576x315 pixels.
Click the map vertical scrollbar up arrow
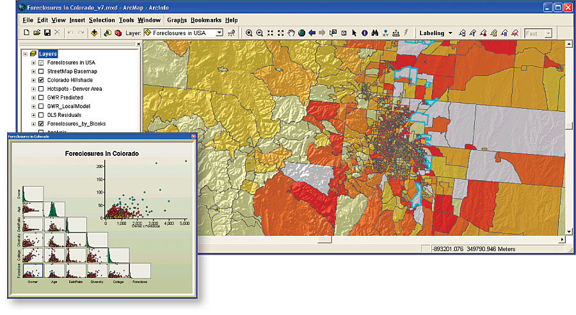[x=569, y=44]
